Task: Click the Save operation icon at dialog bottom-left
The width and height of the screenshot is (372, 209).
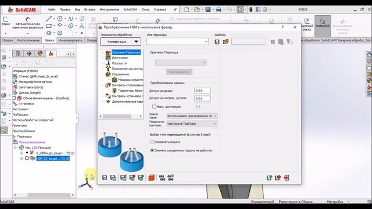Action: click(x=105, y=178)
